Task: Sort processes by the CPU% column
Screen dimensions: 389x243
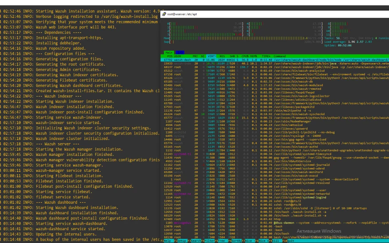Action: [245, 56]
